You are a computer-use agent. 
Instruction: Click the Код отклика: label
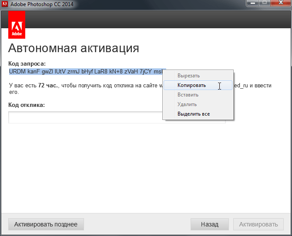27,105
